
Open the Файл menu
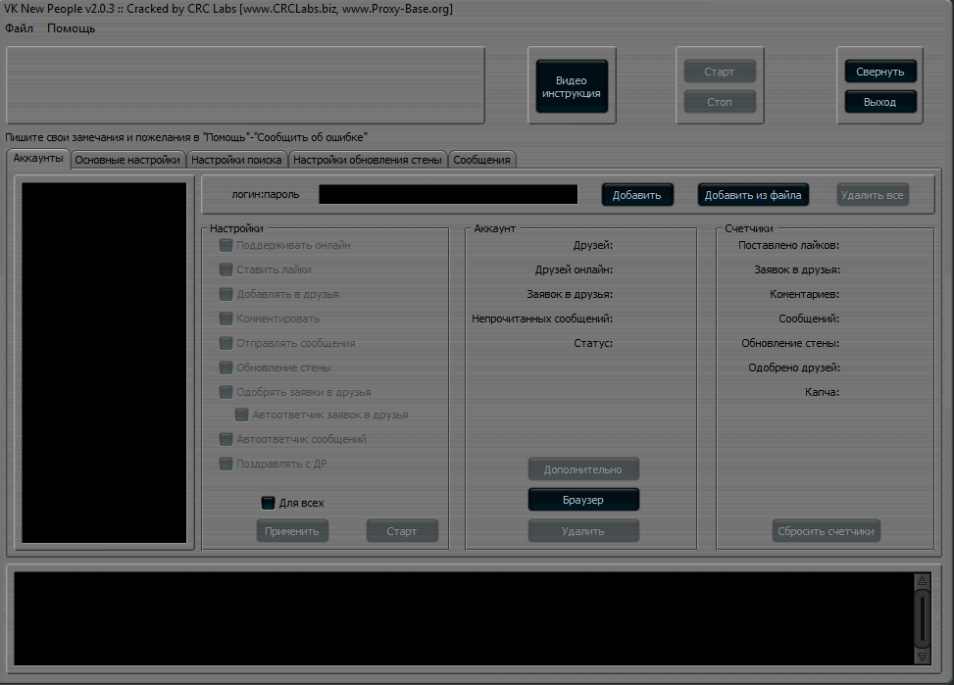point(19,28)
